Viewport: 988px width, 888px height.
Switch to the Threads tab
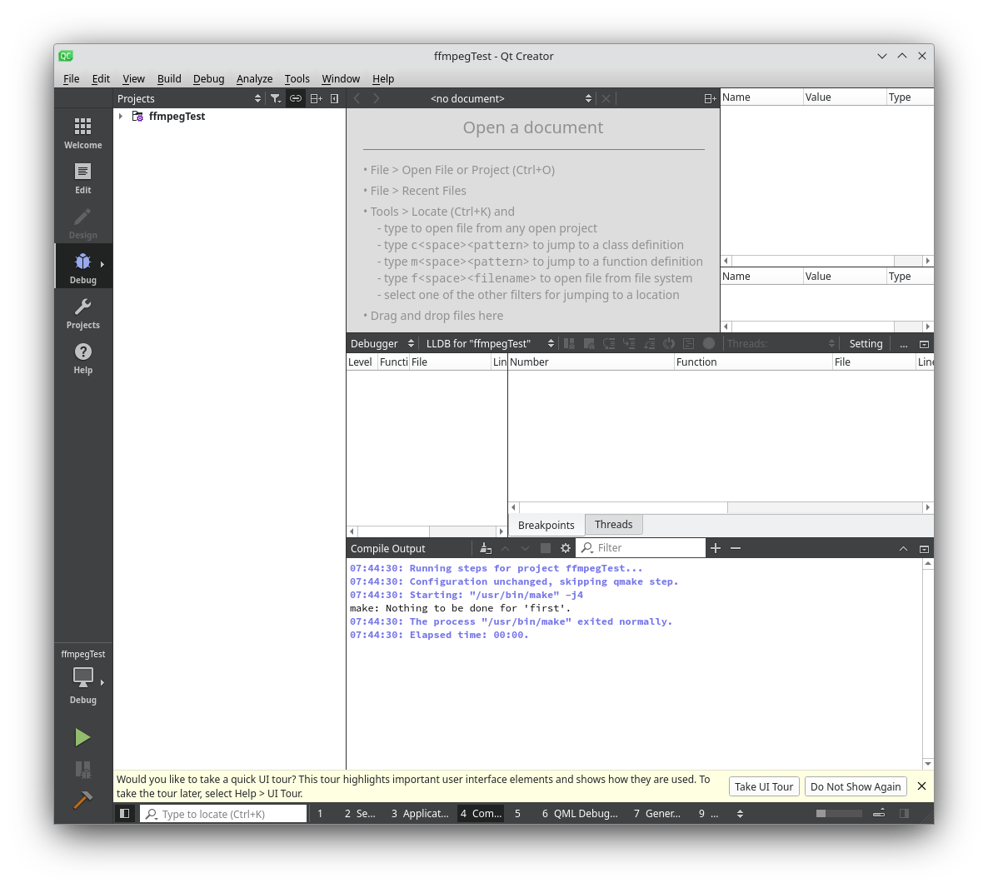click(614, 524)
